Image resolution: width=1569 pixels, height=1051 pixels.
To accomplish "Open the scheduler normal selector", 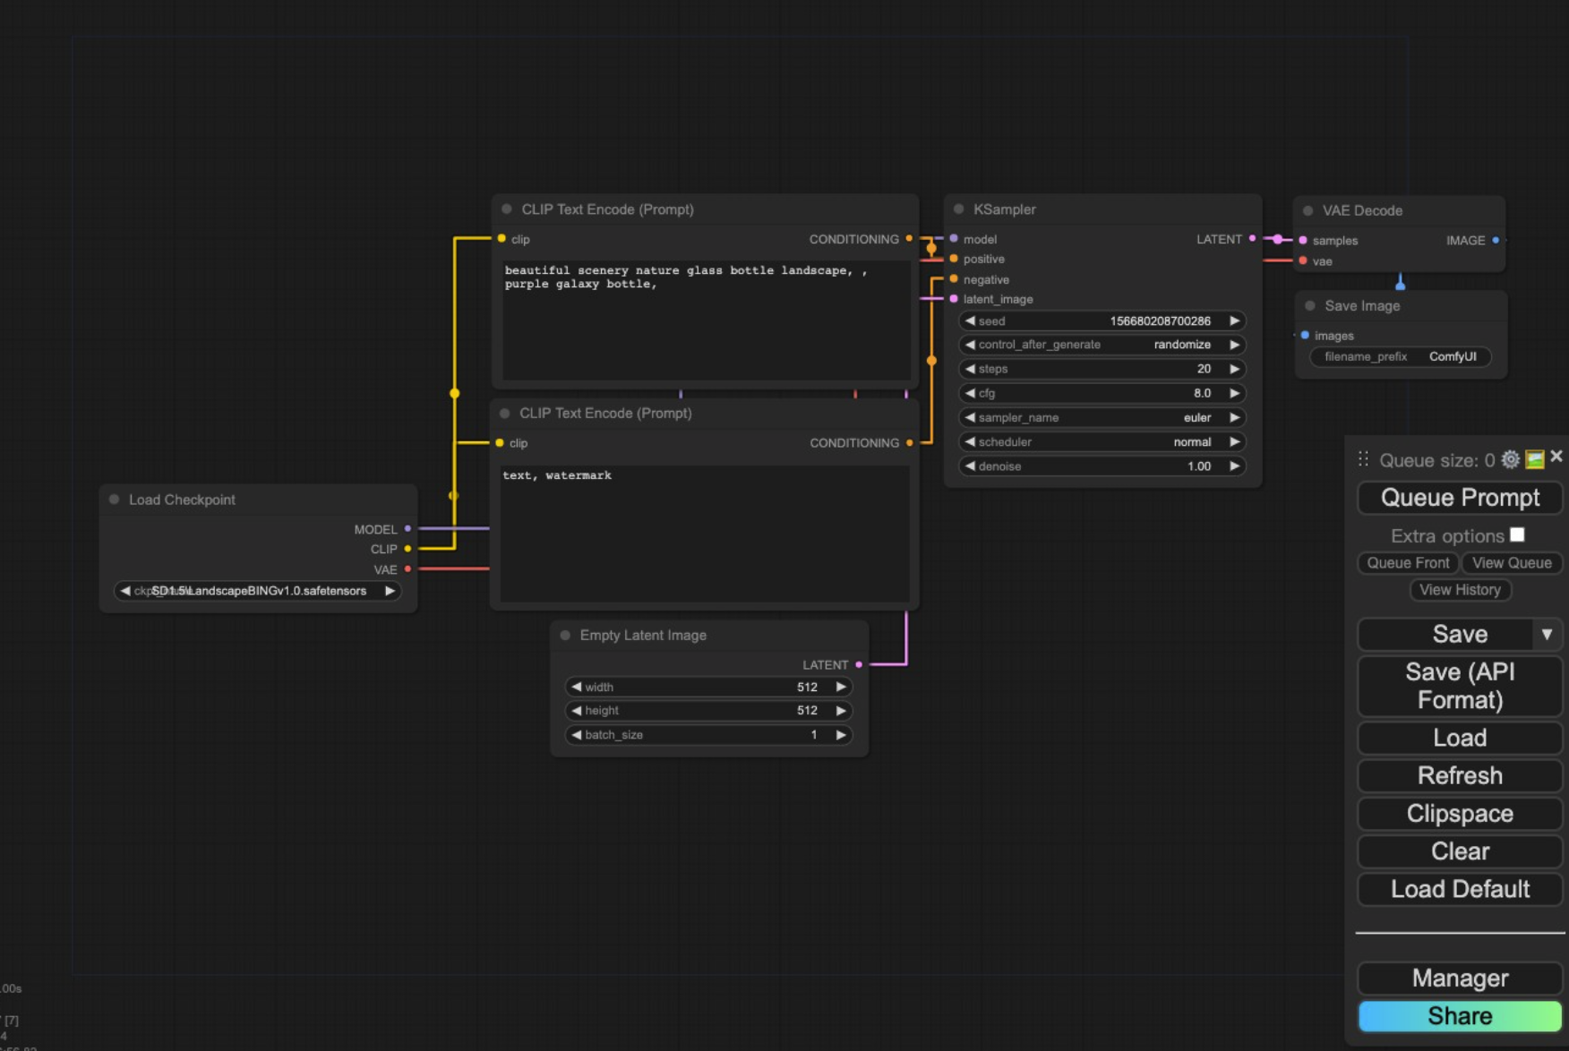I will (1102, 441).
